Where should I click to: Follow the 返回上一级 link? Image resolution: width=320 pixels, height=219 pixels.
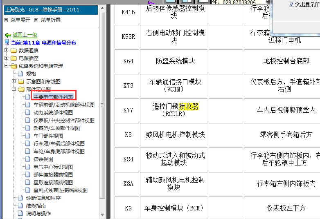point(25,35)
